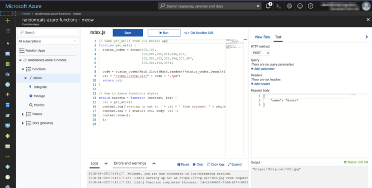Open the All subscriptions dropdown
This screenshot has width=372, height=188.
click(48, 41)
